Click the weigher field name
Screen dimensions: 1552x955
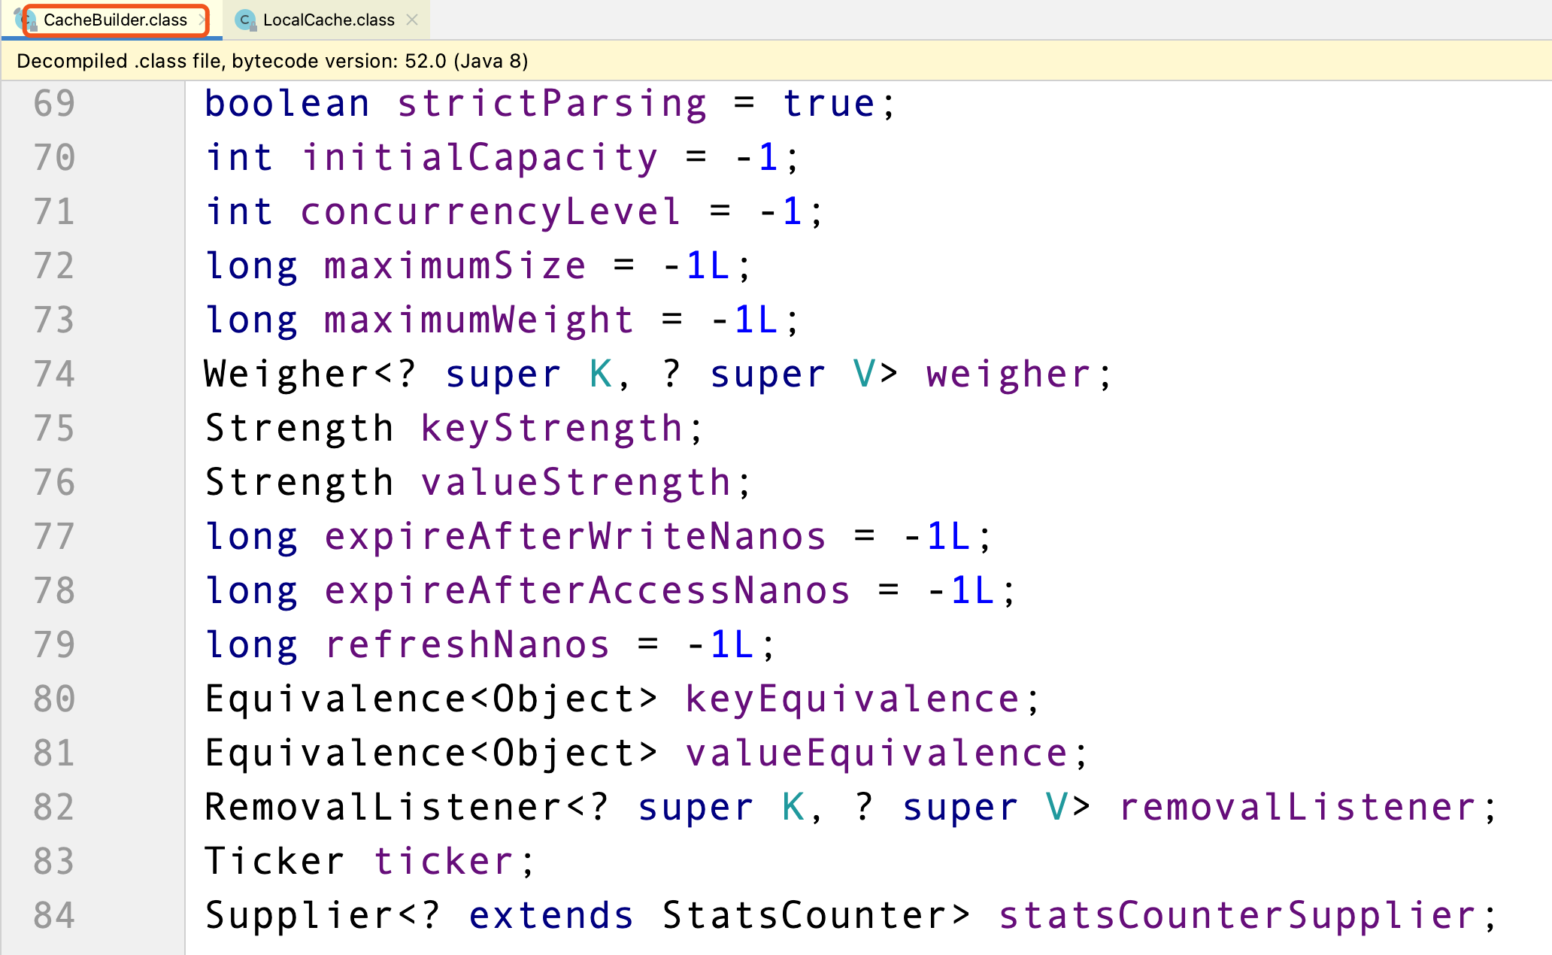tap(1008, 374)
